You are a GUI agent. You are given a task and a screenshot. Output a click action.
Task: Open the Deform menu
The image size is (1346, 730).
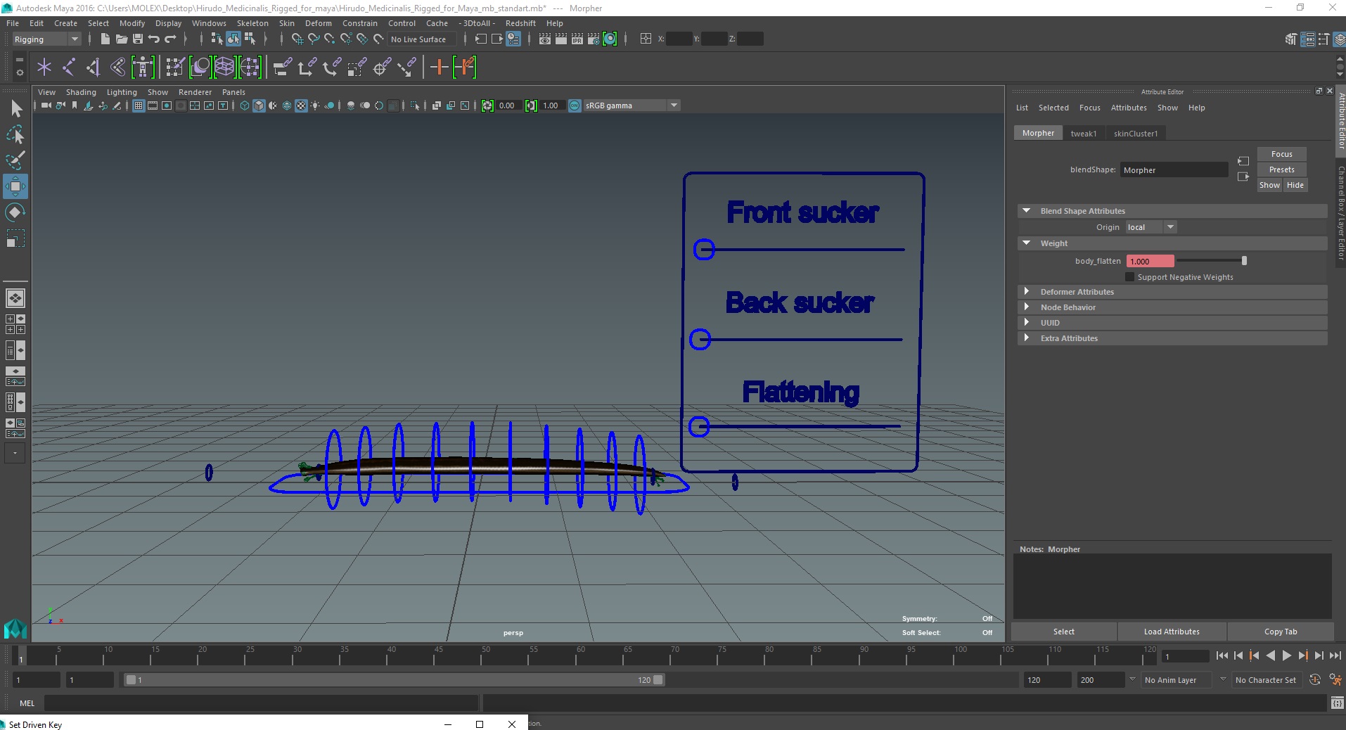point(318,23)
